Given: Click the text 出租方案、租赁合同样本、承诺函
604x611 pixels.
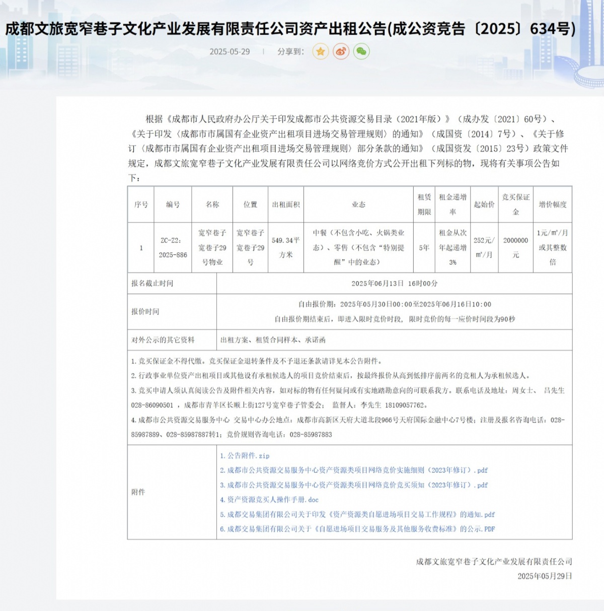Looking at the screenshot, I should [273, 340].
